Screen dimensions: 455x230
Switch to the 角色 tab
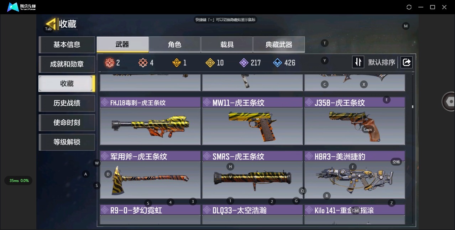click(174, 45)
